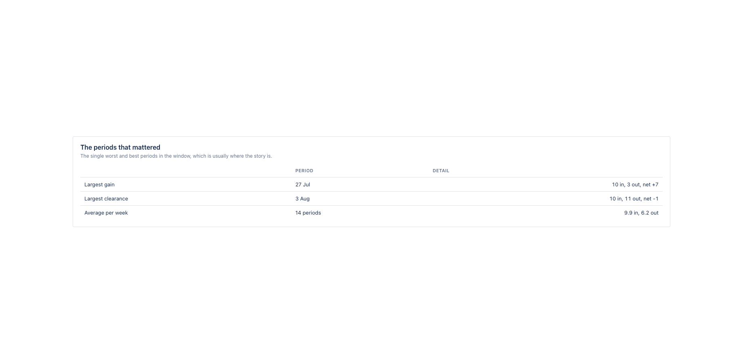Select the 'Average per week' row label
The image size is (743, 363).
pos(106,213)
